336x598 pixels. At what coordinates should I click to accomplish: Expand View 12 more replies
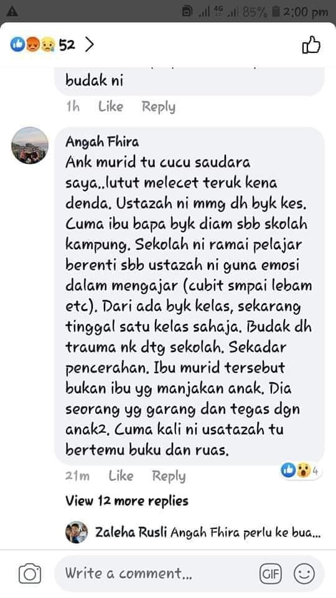pyautogui.click(x=127, y=500)
